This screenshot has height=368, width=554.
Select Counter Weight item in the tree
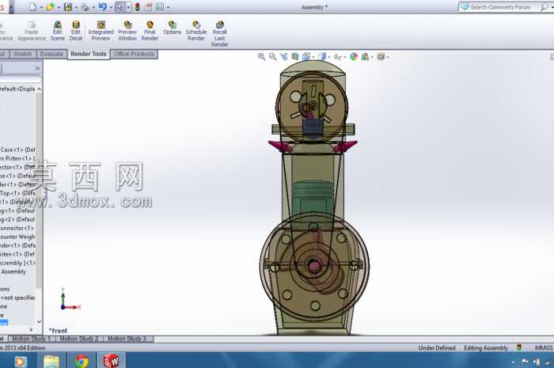coord(17,237)
